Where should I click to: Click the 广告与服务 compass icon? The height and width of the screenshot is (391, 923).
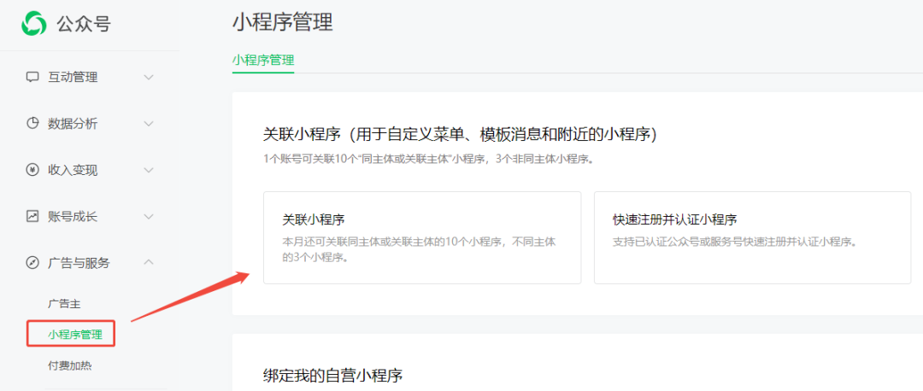[32, 263]
